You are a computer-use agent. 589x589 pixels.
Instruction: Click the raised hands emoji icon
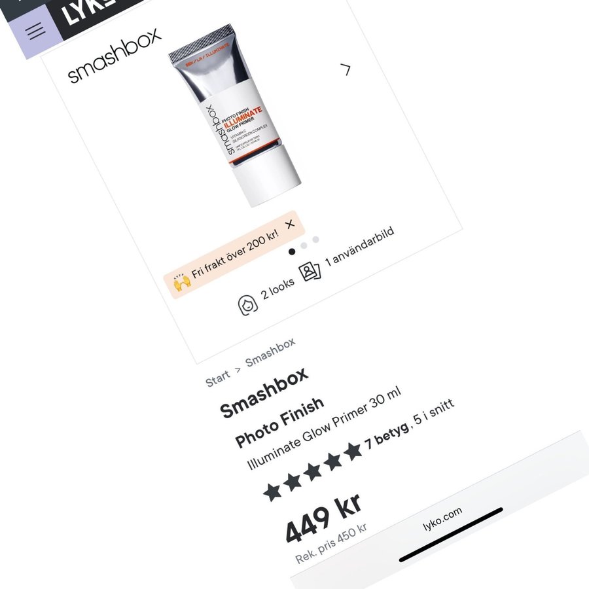point(182,282)
